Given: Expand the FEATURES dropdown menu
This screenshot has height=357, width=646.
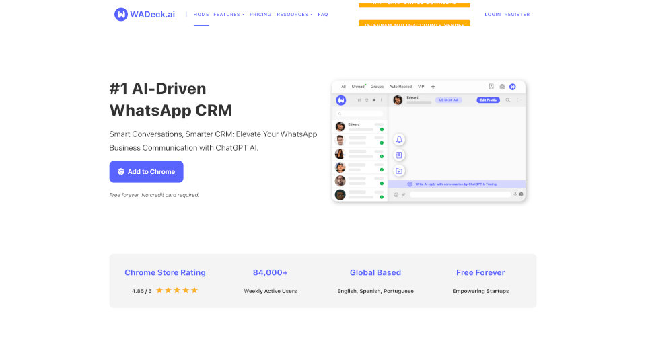Looking at the screenshot, I should coord(229,14).
